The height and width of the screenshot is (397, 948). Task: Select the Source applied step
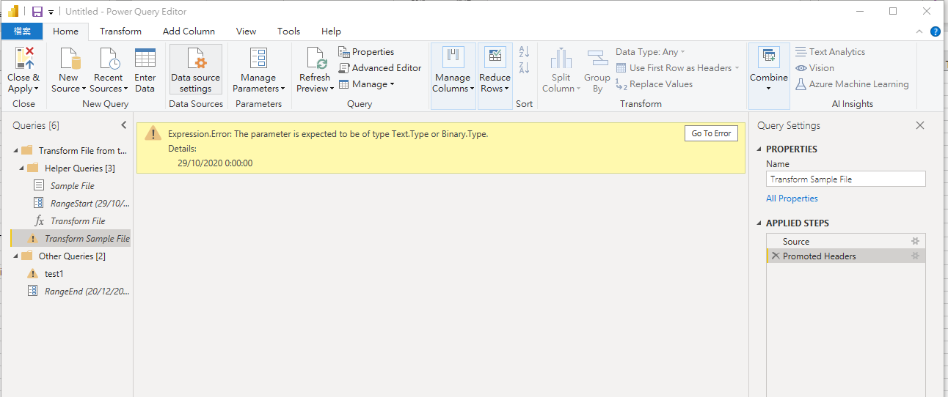(845, 241)
